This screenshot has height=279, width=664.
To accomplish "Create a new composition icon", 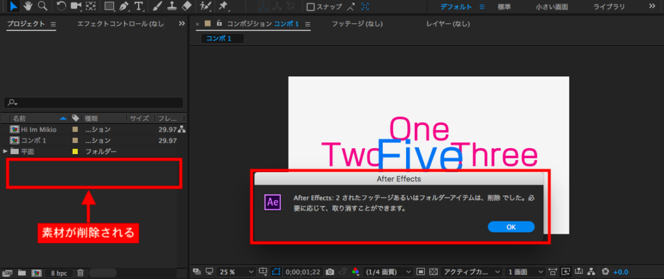I will coord(36,273).
